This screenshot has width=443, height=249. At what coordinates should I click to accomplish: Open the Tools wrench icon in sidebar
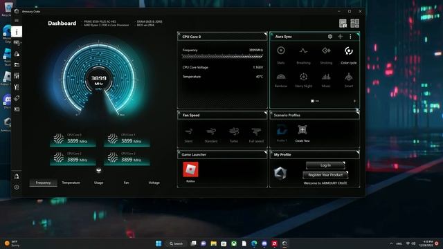coord(17,87)
